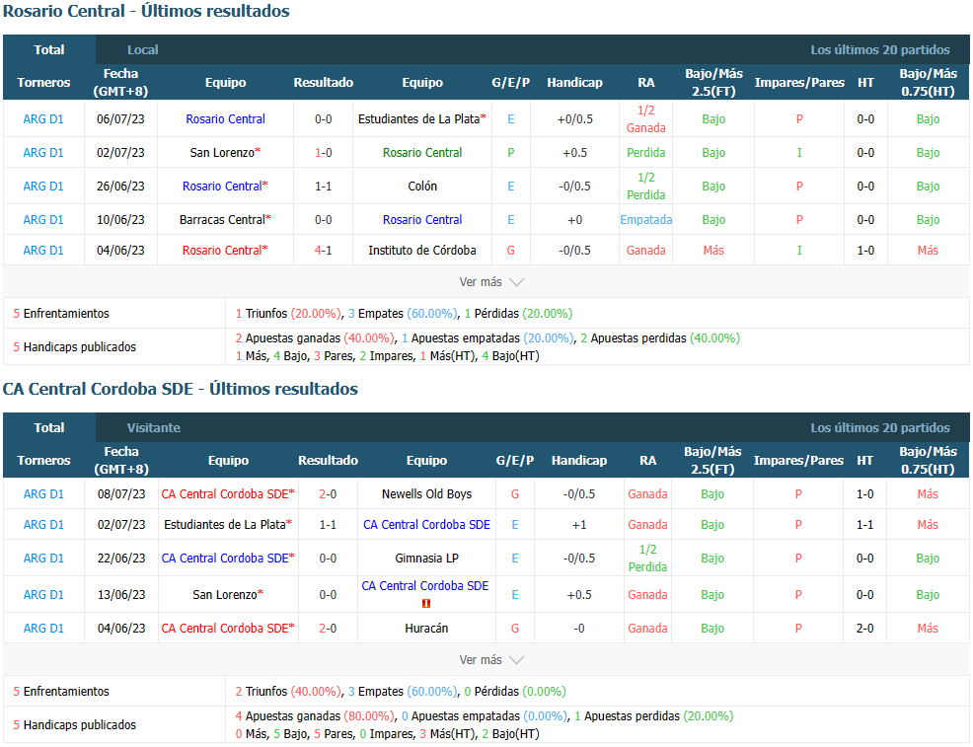
Task: Click +0/0.5 handicap in Estudiantes row
Action: 574,119
